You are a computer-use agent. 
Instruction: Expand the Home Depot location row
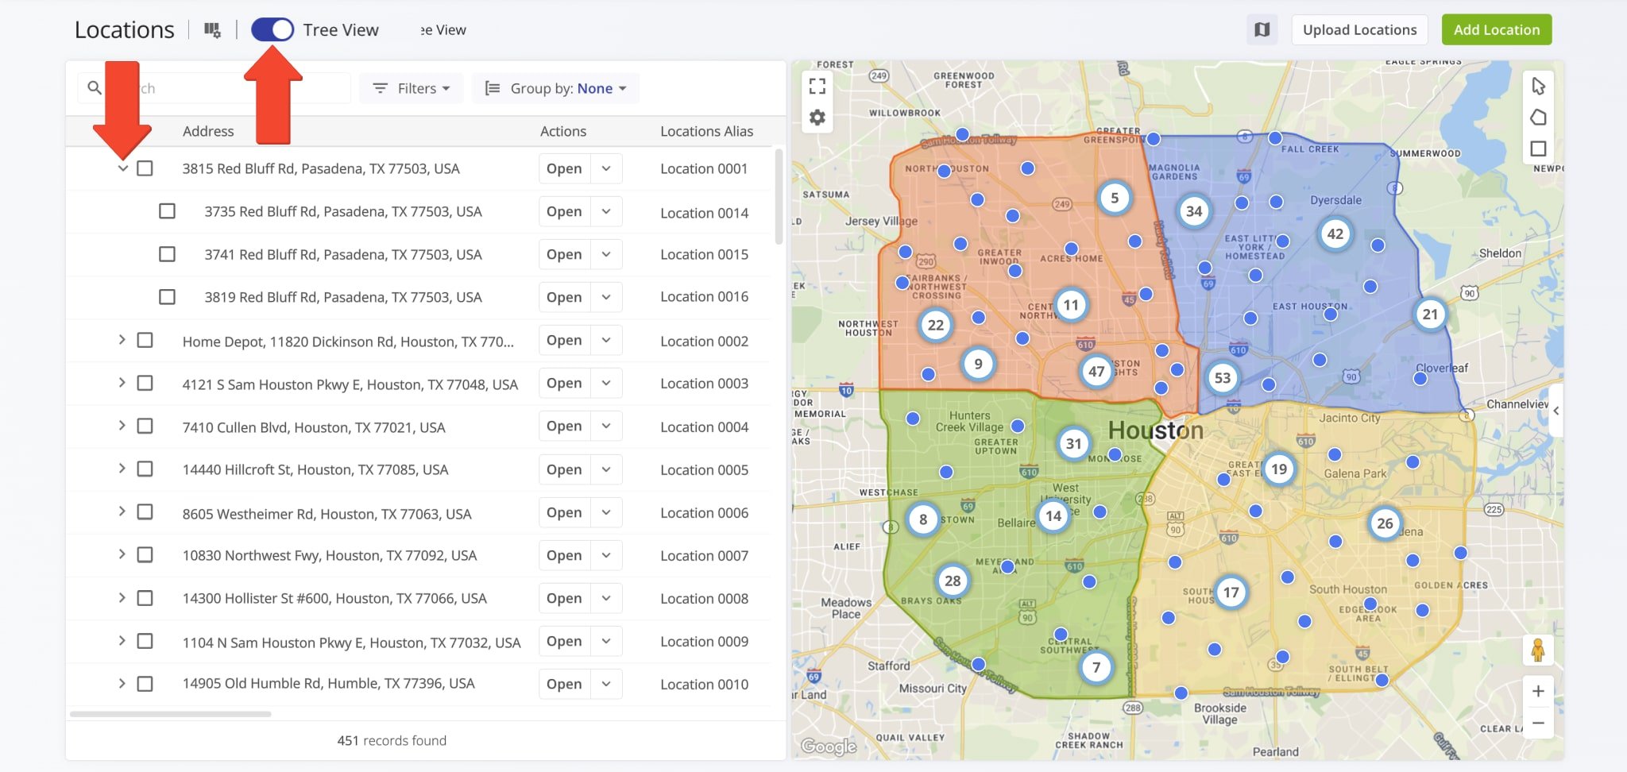pos(122,340)
